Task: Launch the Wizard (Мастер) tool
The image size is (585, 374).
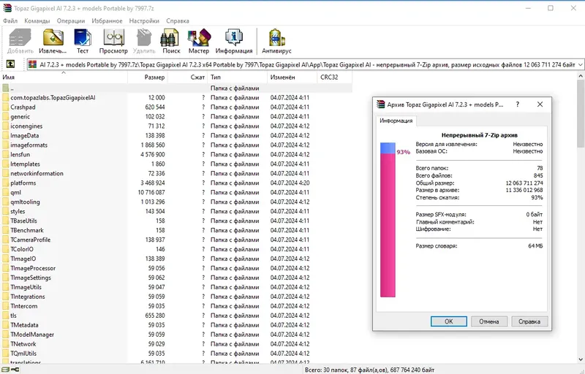Action: 199,41
